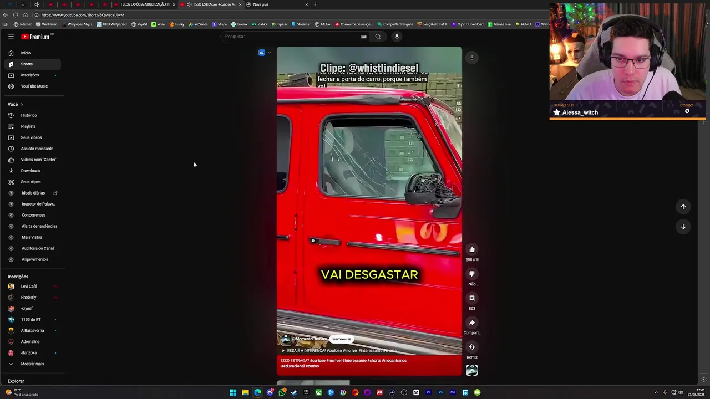
Task: Open Remix option for this short
Action: click(x=472, y=347)
